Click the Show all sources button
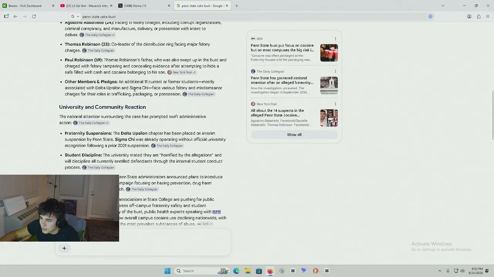This screenshot has width=494, height=277. click(x=294, y=135)
